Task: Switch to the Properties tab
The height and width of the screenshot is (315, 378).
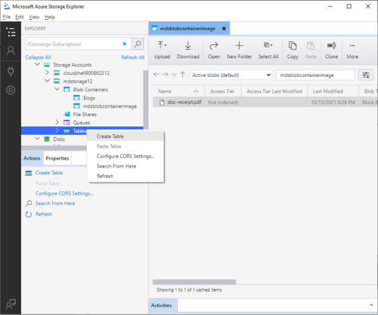Action: (x=57, y=158)
